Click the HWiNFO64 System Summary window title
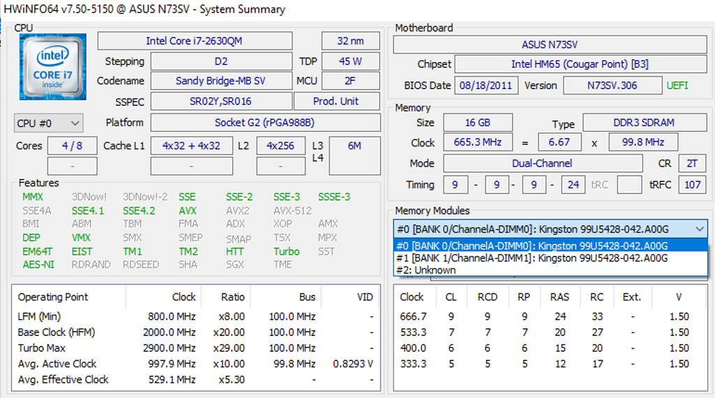 coord(145,9)
